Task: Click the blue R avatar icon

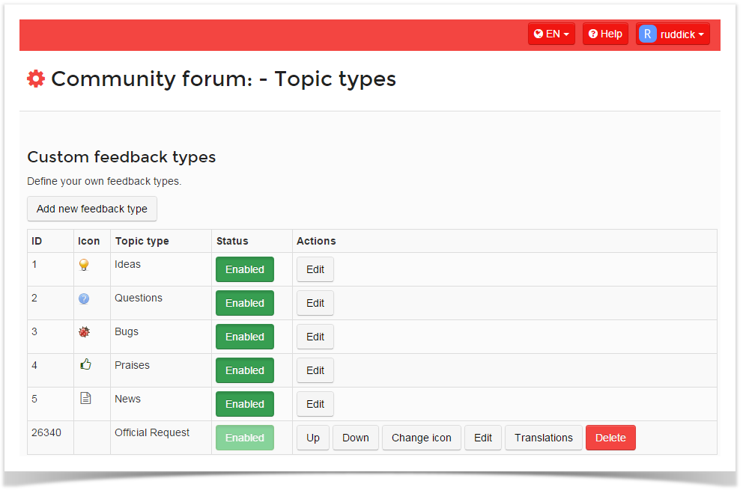Action: click(648, 34)
